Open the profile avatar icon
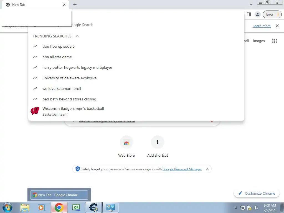The image size is (284, 213). pos(257,14)
